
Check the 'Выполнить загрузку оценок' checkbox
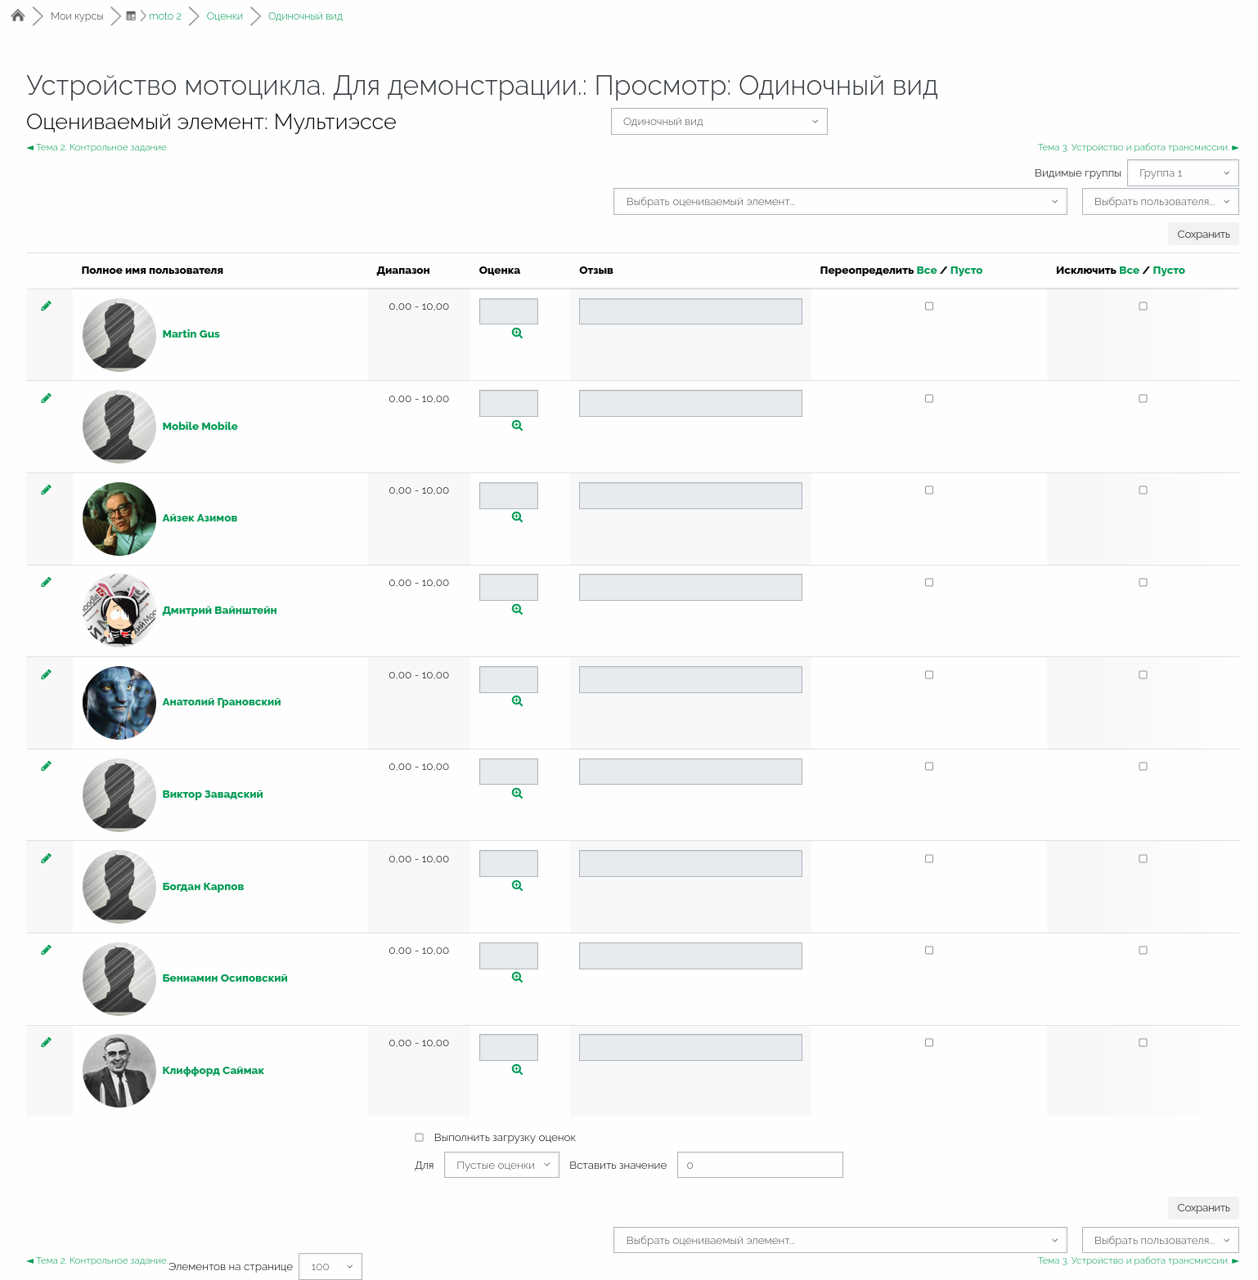coord(420,1138)
